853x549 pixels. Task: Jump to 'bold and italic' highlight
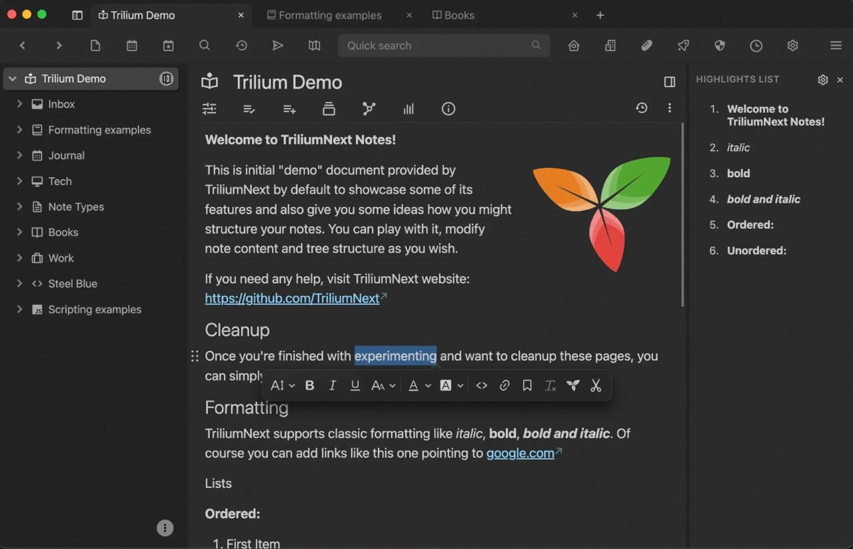click(x=764, y=199)
